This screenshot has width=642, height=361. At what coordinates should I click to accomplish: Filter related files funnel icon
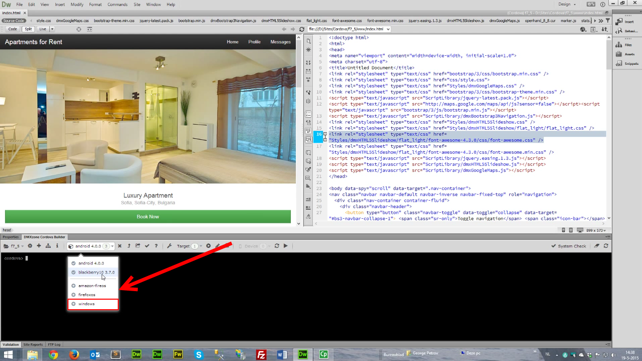pyautogui.click(x=607, y=21)
